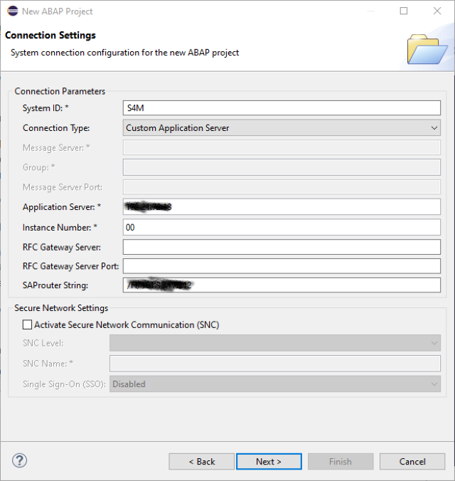Viewport: 455px width, 481px height.
Task: Click the RFC Gateway Server Port field
Action: pyautogui.click(x=282, y=266)
